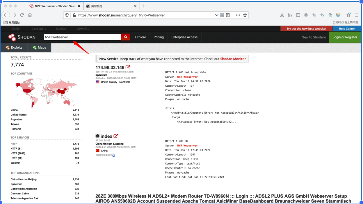The image size is (363, 204).
Task: Open external link icon beside index
Action: point(116,136)
